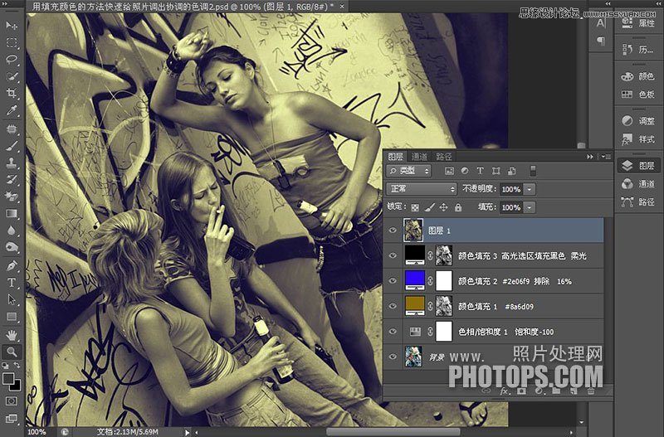Select the History Brush tool
Viewport: 664px width, 437px height.
12,179
